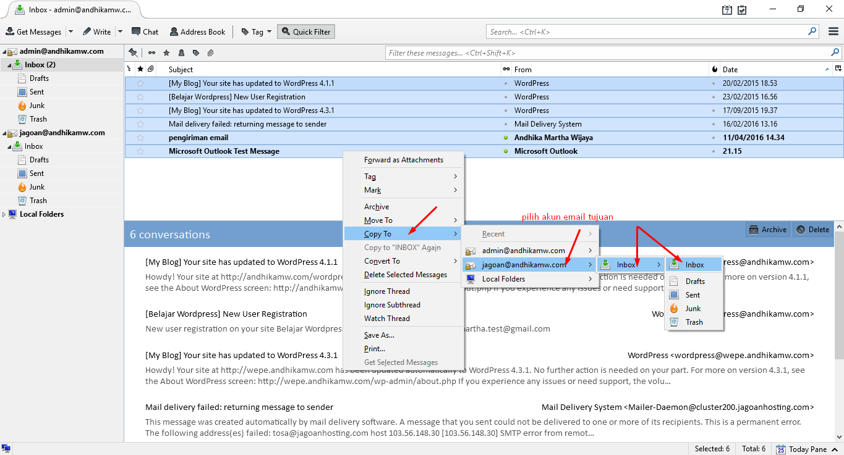Pick admin@andhikamw.com in Copy To submenu

531,251
